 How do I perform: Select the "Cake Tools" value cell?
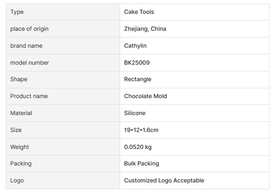pos(139,12)
